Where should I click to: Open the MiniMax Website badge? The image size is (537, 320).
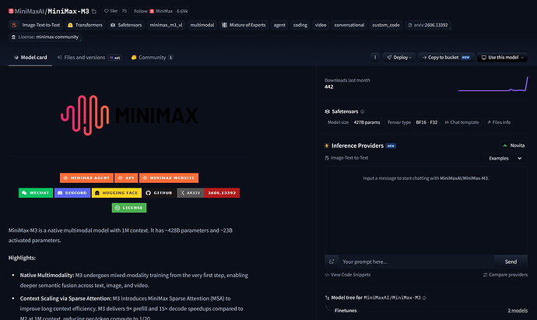tap(169, 178)
